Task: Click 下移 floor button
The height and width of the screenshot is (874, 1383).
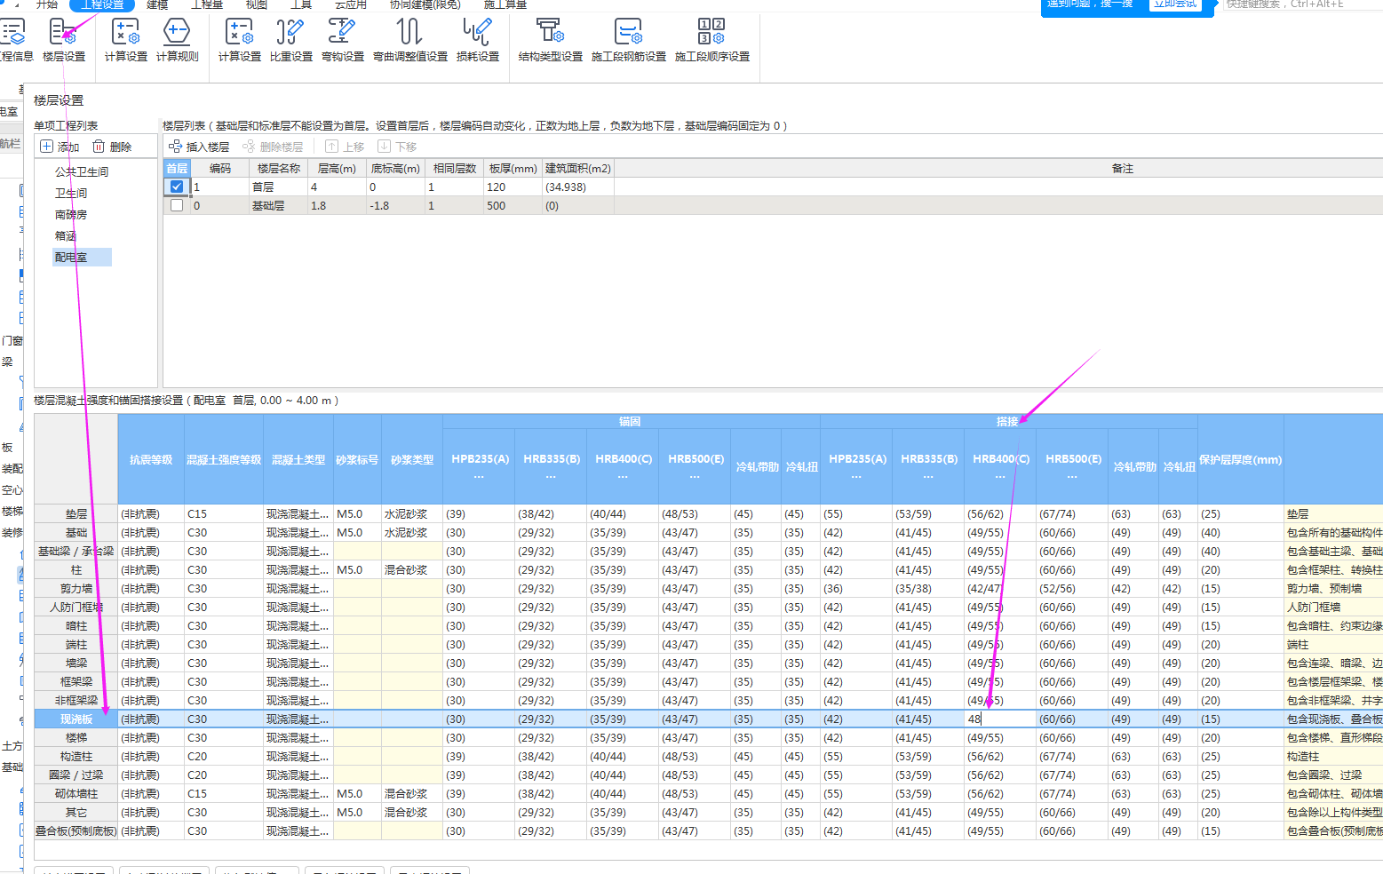Action: 397,147
